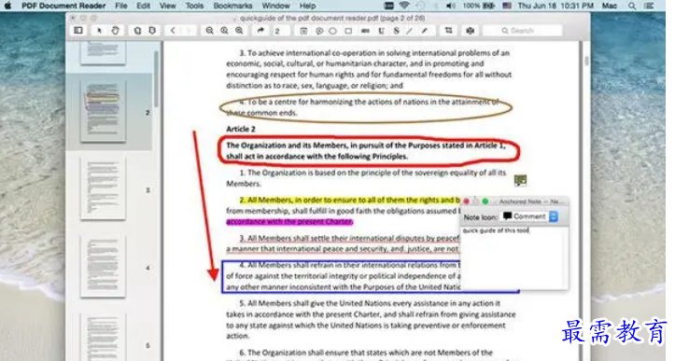Image resolution: width=675 pixels, height=361 pixels.
Task: Click the note icon in the right margin
Action: tap(520, 180)
